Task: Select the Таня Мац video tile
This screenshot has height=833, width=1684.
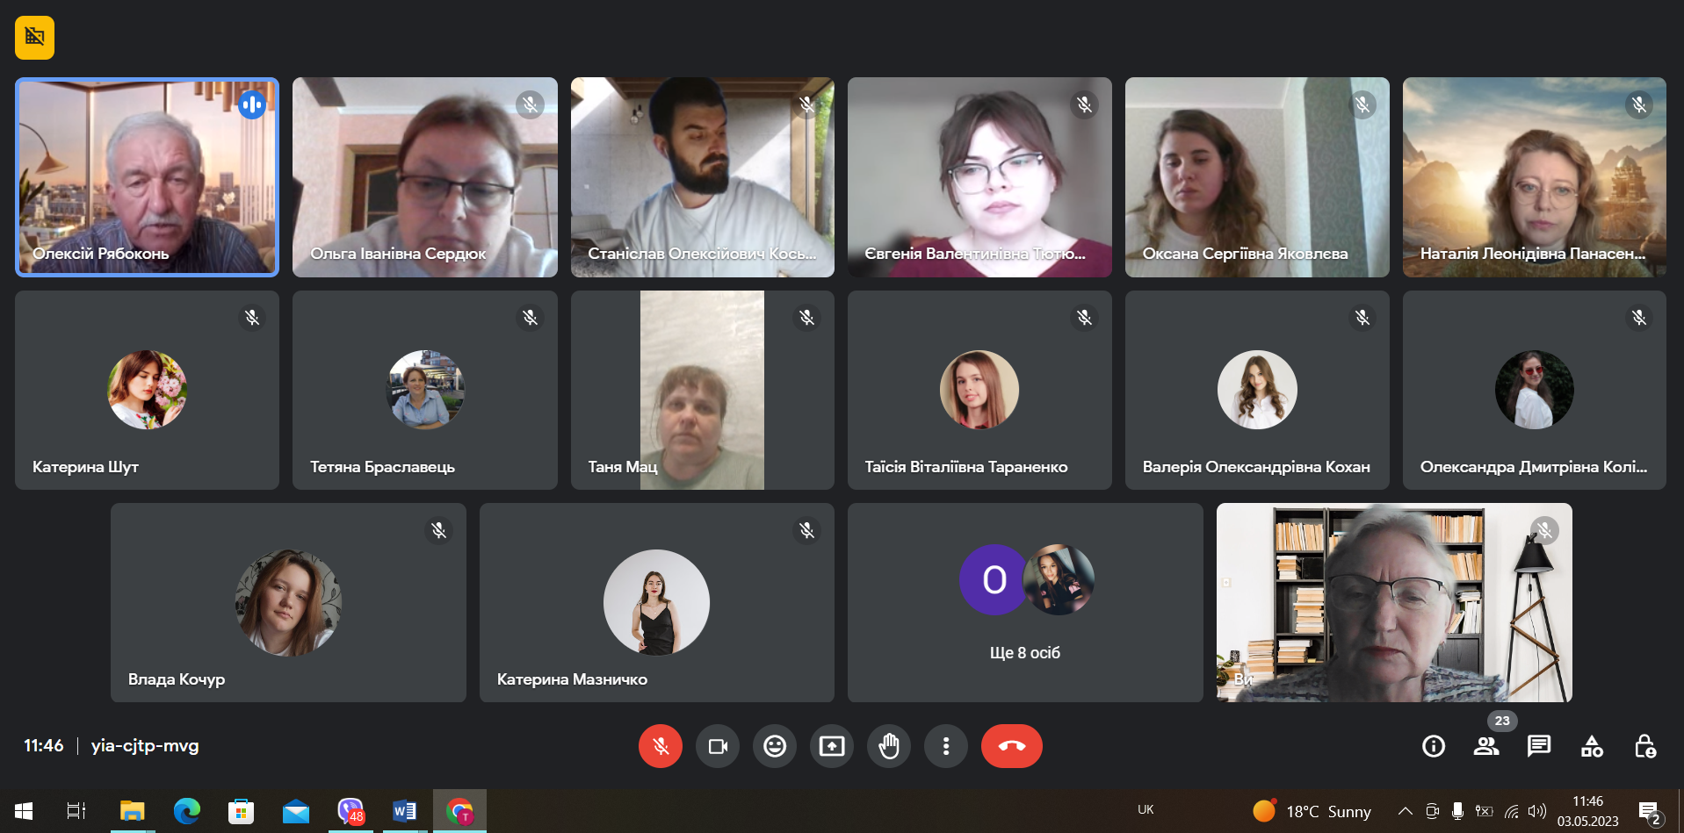Action: click(702, 390)
